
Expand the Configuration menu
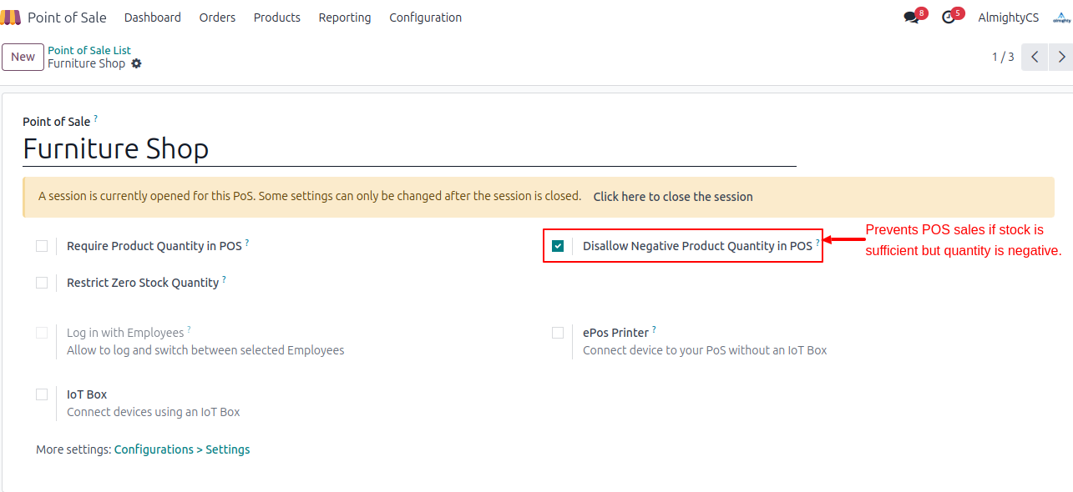425,18
